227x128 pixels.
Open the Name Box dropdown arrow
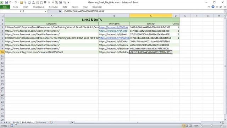point(45,11)
